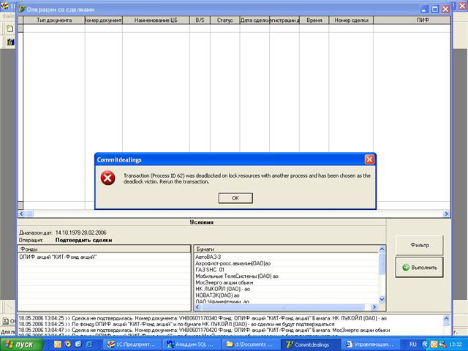Minimize the Операции со сделками window
Screen dimensions: 468x351
(424, 10)
